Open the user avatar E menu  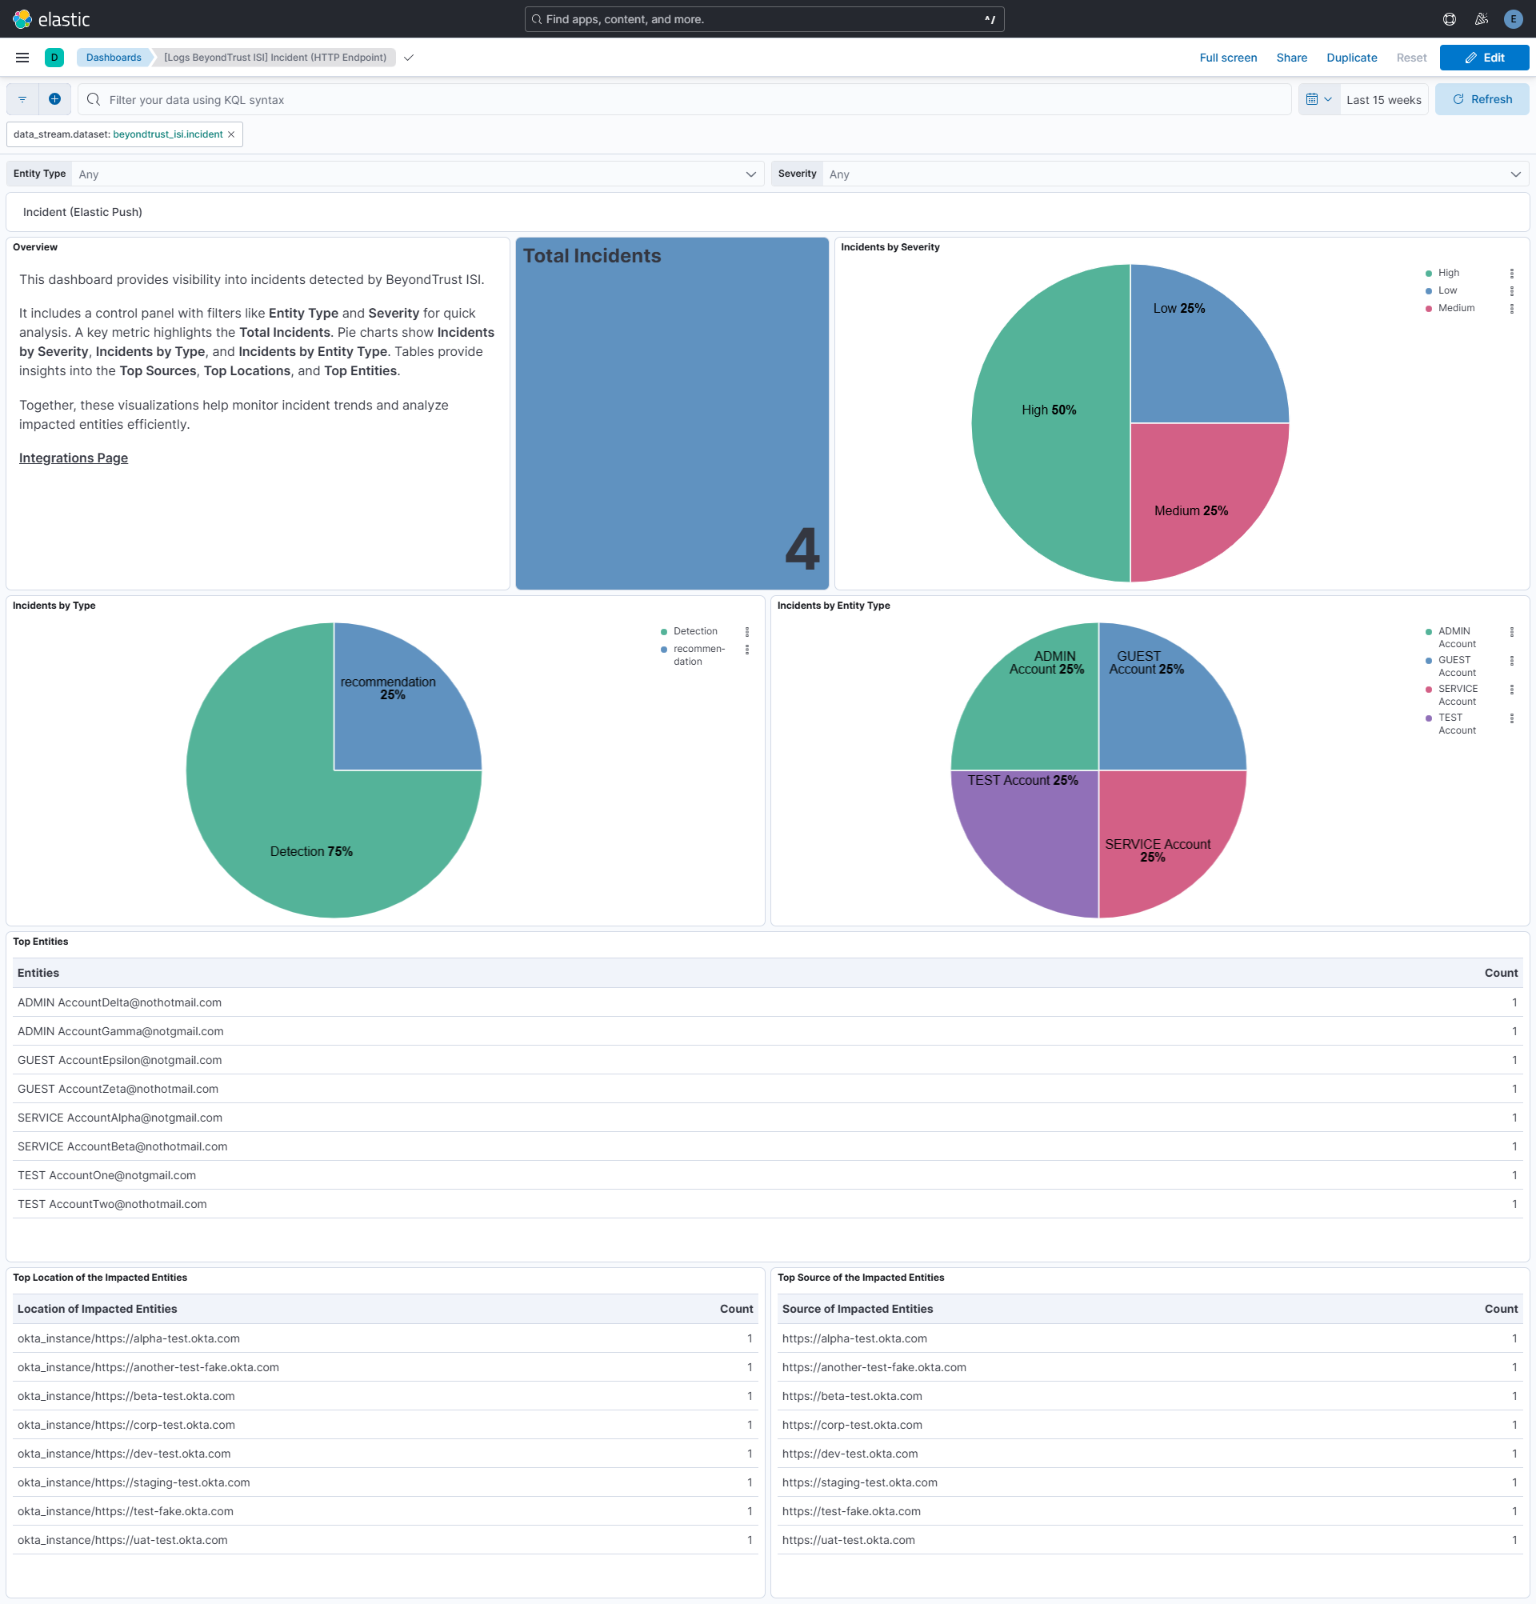[x=1513, y=19]
